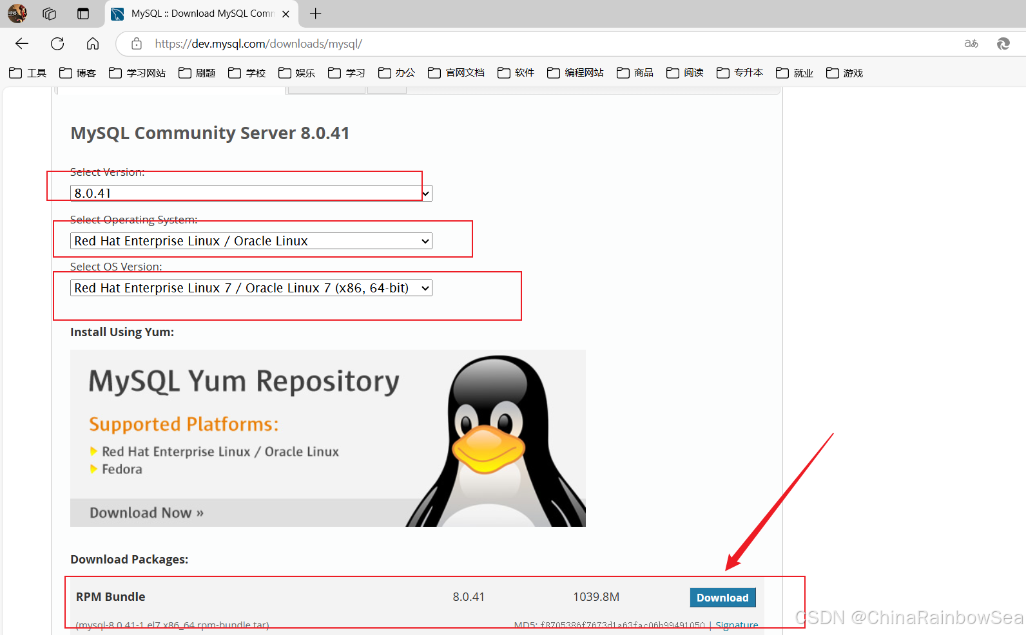Download the RPM Bundle package

point(722,598)
